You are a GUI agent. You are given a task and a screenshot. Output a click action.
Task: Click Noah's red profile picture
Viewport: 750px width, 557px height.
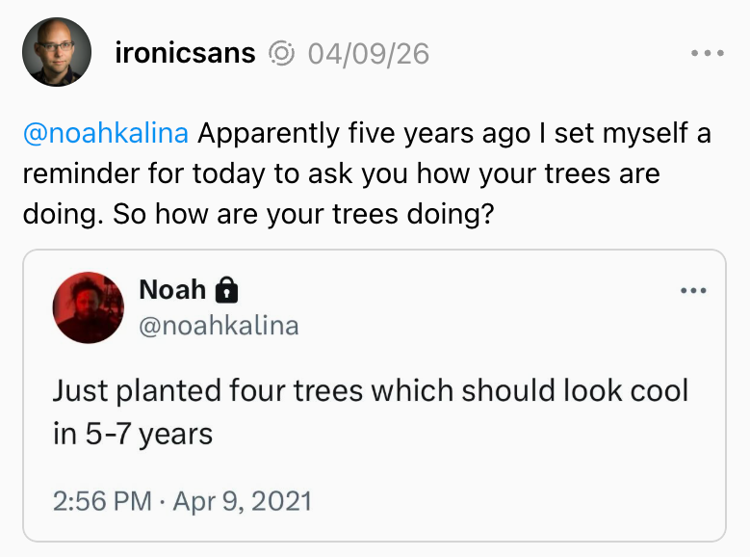(x=89, y=308)
